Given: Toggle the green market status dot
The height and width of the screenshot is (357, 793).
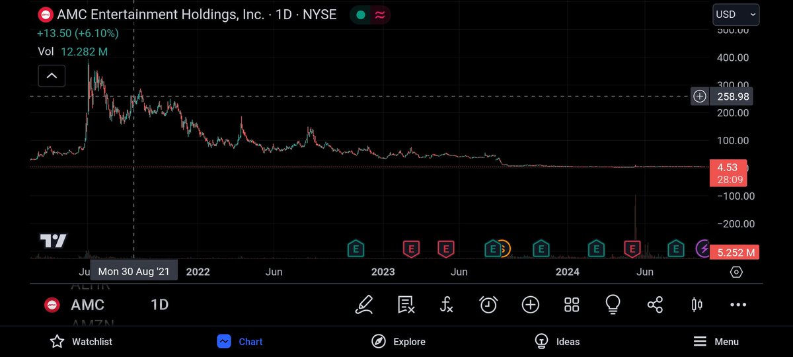Looking at the screenshot, I should click(360, 15).
